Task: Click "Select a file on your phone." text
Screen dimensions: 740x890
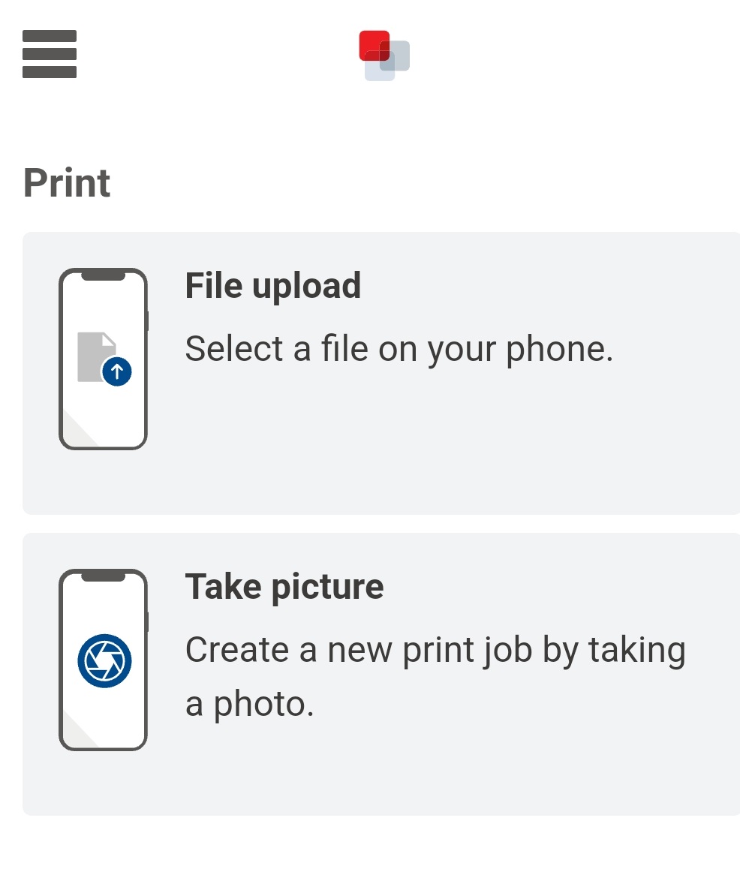Action: point(399,348)
